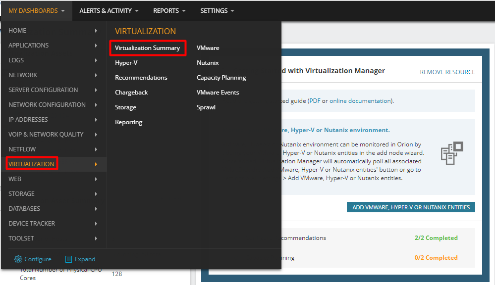Expand the Logs submenu arrow
This screenshot has width=495, height=285.
96,60
